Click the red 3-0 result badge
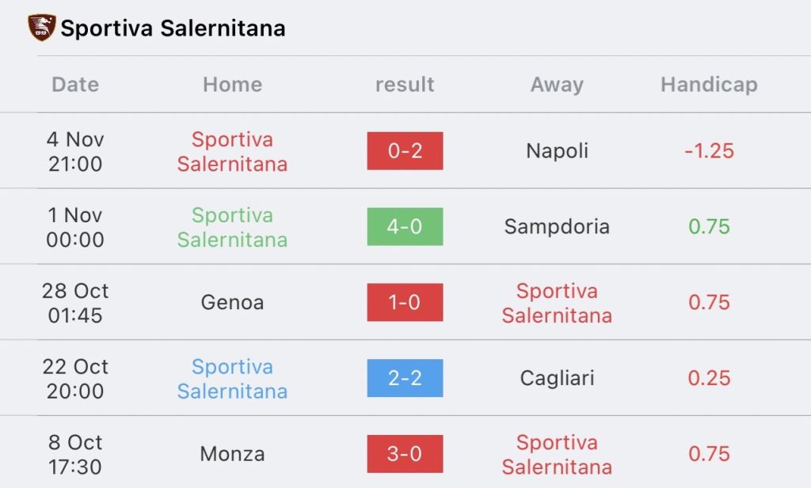This screenshot has height=488, width=811. 405,454
